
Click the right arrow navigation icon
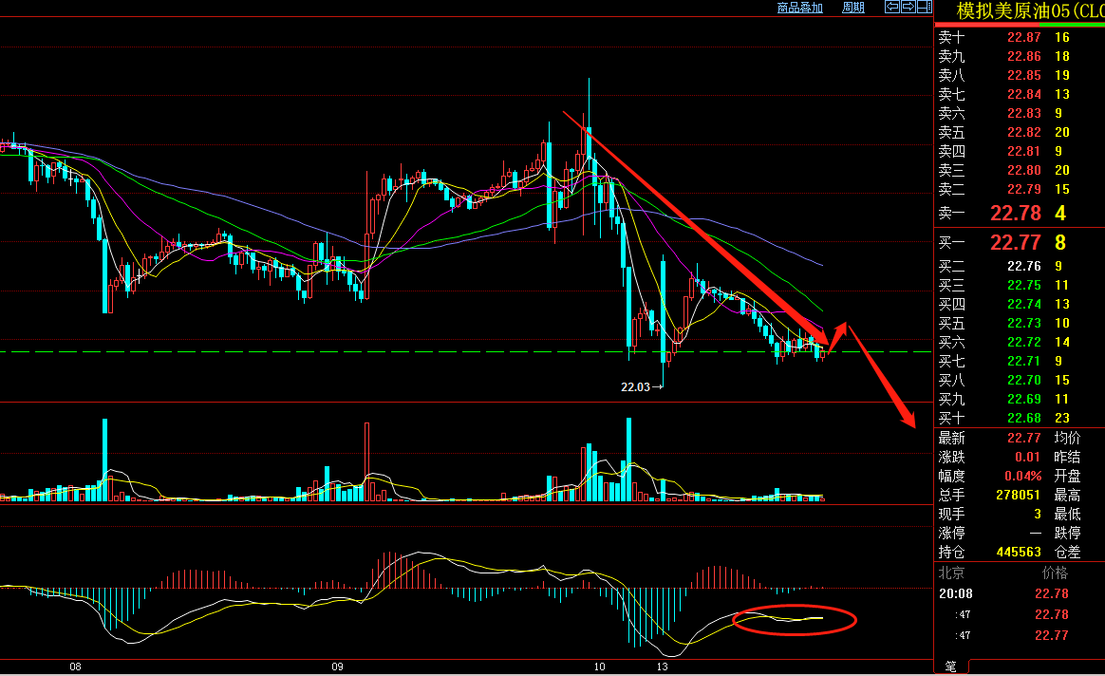(908, 7)
